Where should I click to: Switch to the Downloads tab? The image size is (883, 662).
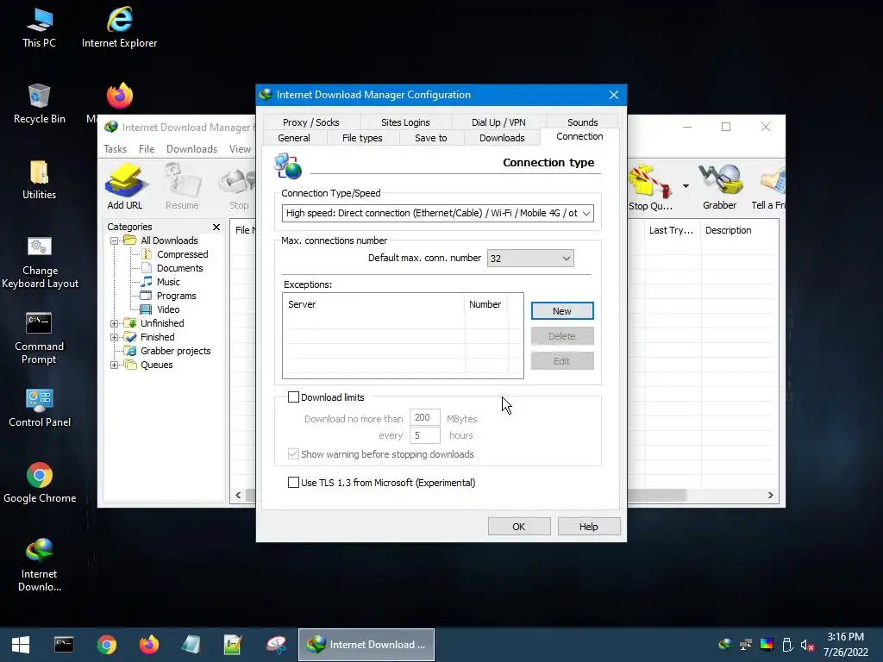(502, 138)
